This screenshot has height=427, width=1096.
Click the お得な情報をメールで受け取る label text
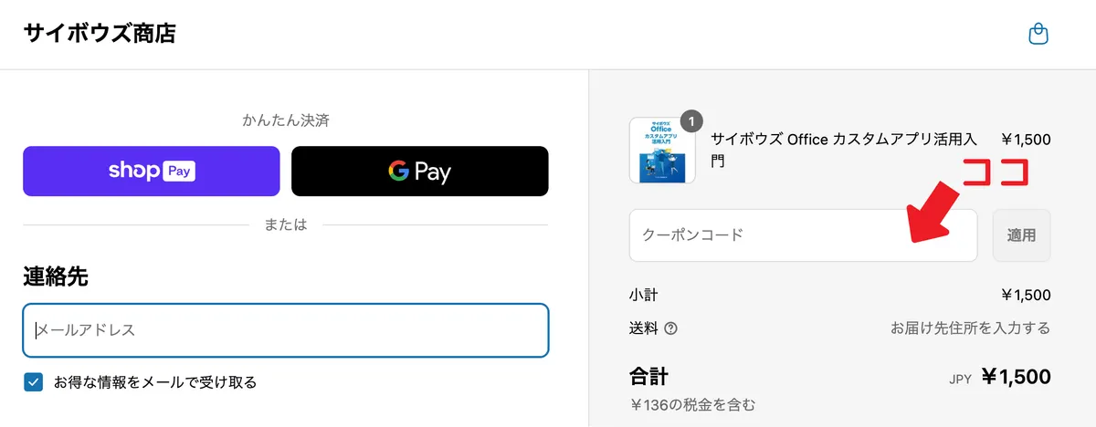point(155,382)
